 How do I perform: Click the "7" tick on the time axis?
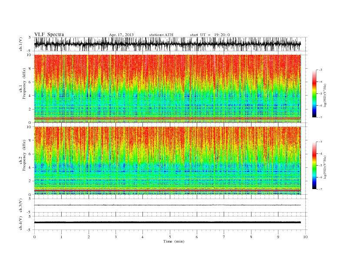pos(224,237)
